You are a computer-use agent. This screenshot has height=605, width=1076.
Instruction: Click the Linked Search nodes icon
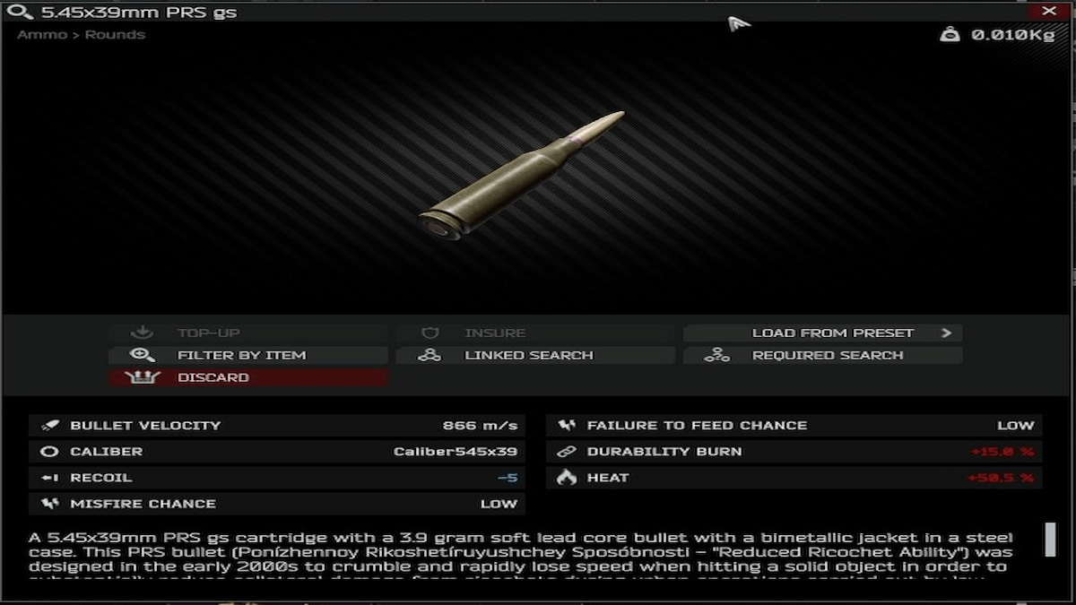(430, 355)
